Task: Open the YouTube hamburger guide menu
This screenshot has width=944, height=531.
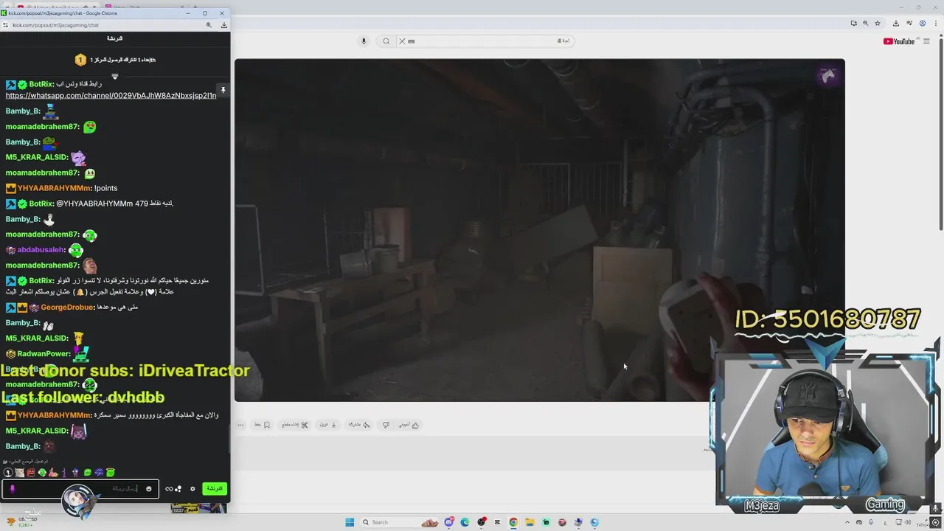Action: pos(927,41)
